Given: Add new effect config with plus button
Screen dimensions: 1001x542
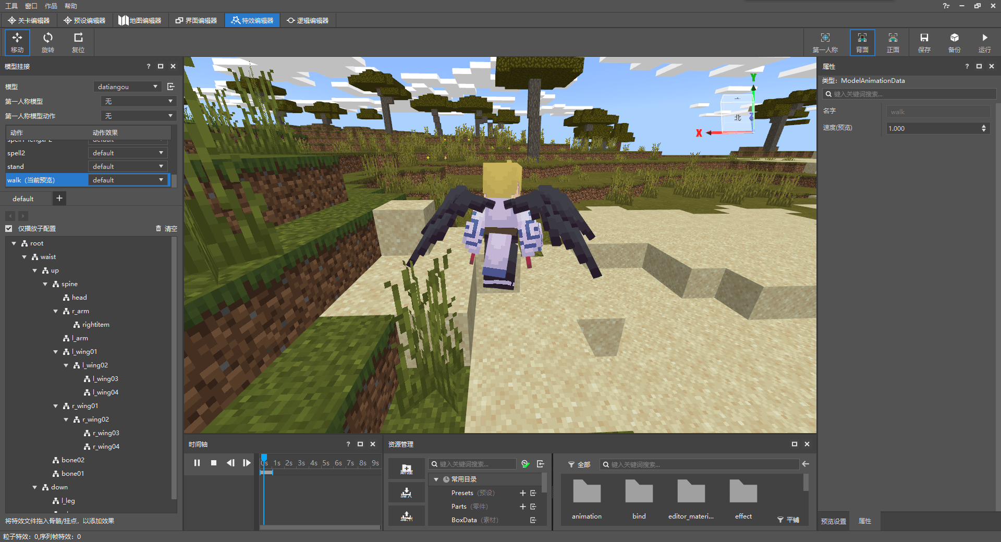Looking at the screenshot, I should [59, 198].
